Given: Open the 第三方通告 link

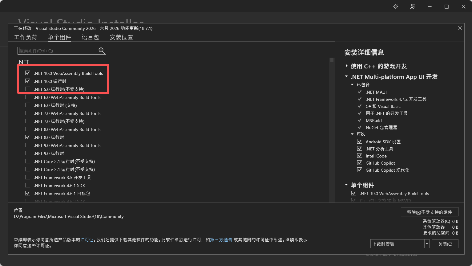Looking at the screenshot, I should (221, 239).
